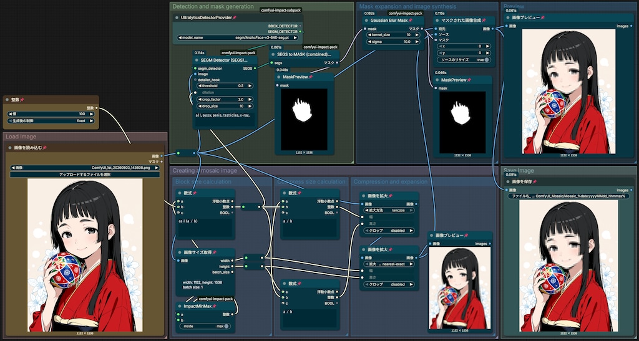Viewport: 639px width, 341px height.
Task: Click the detailer_hook input socket
Action: 195,80
